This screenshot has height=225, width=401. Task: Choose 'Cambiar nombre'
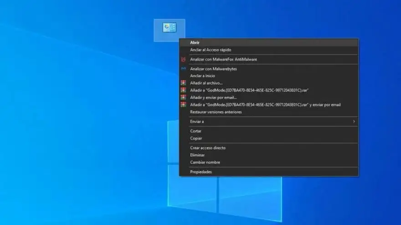pyautogui.click(x=269, y=162)
